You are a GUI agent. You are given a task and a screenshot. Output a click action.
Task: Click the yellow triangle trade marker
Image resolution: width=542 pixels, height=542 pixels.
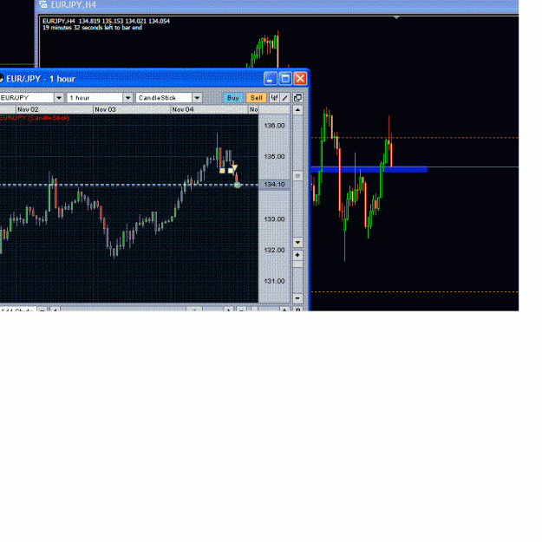(x=235, y=168)
